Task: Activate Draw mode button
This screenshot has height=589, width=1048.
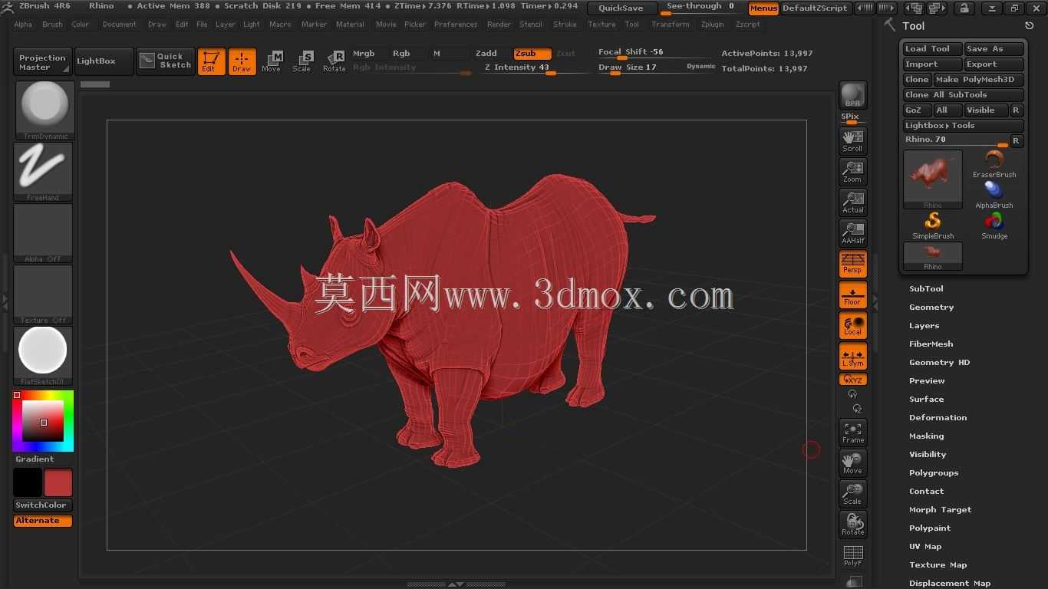Action: 242,61
